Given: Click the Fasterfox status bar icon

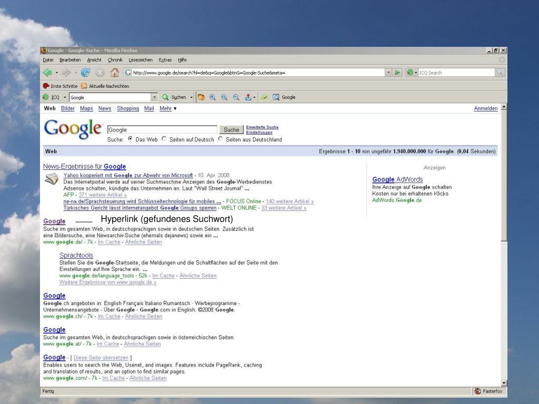Looking at the screenshot, I should point(478,391).
